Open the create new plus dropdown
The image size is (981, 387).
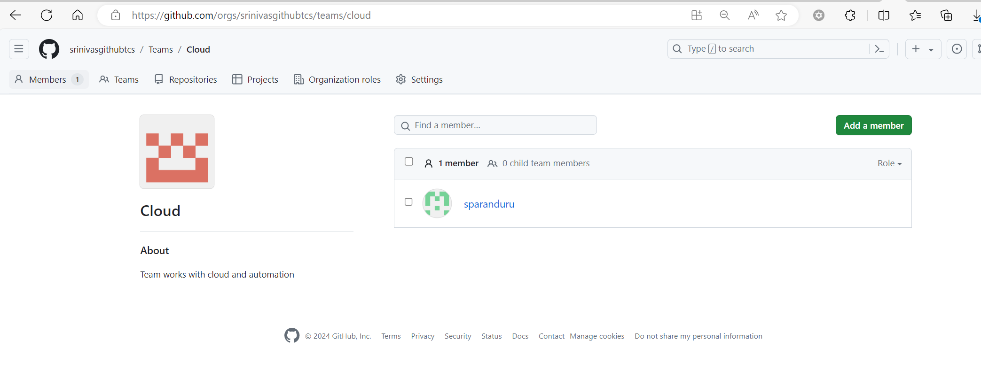pos(923,49)
